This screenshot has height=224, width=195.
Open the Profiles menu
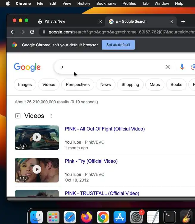click(129, 3)
